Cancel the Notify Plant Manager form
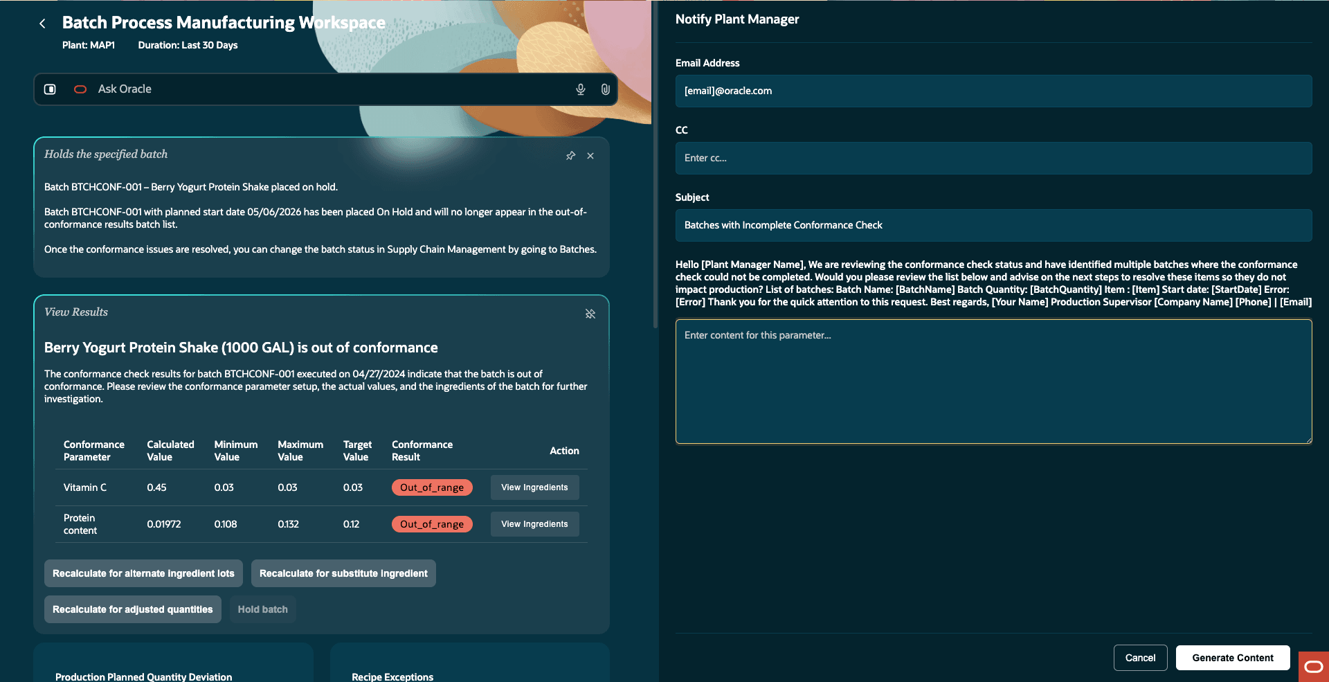Screen dimensions: 1329x682 click(1140, 658)
